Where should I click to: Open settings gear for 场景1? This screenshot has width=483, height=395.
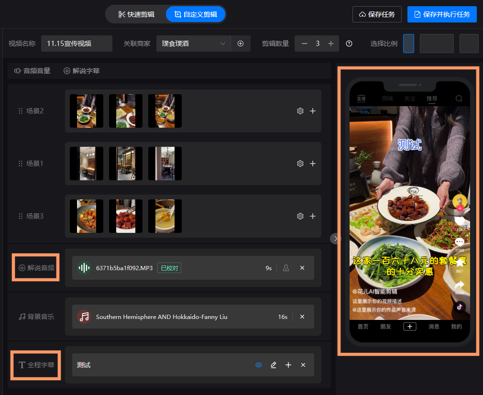(x=300, y=164)
